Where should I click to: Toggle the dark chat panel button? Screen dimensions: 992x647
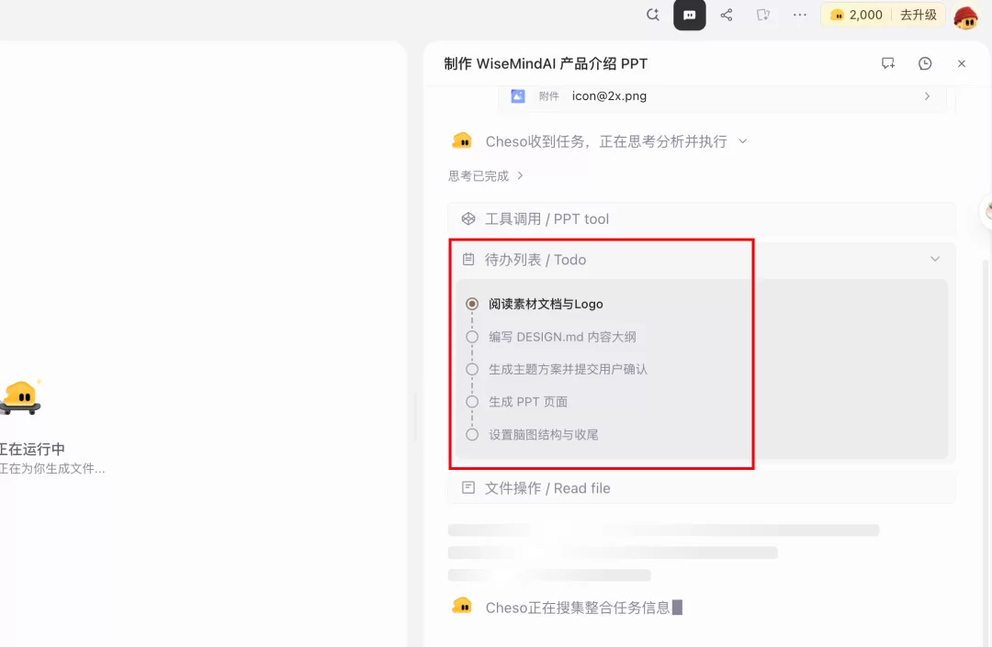click(x=690, y=16)
